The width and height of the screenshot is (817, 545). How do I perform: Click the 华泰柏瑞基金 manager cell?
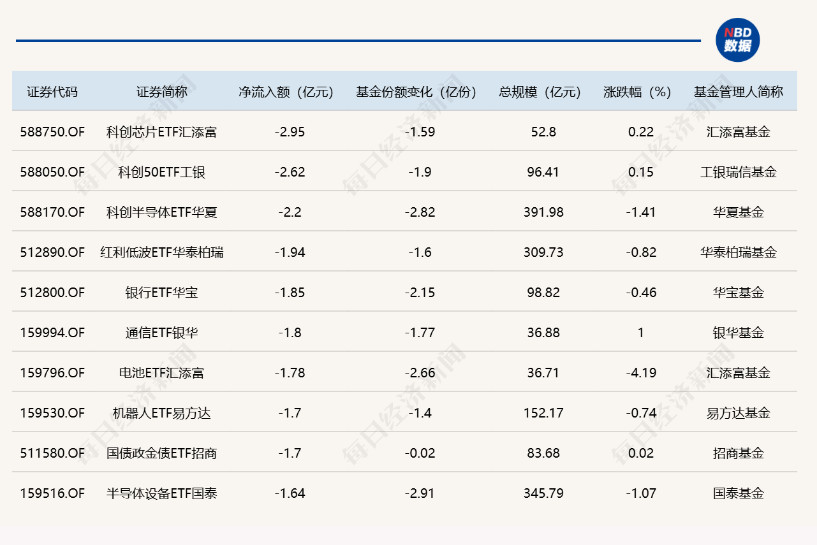click(739, 252)
